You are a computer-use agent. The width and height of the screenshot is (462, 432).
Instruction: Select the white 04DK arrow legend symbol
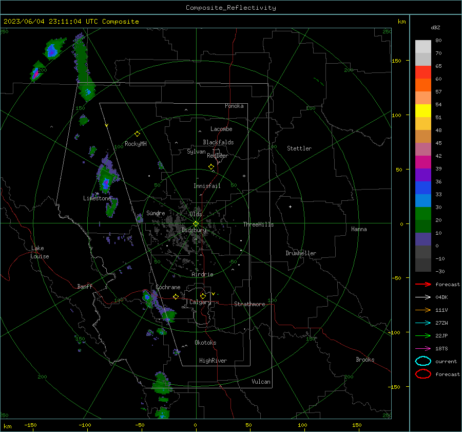(423, 297)
